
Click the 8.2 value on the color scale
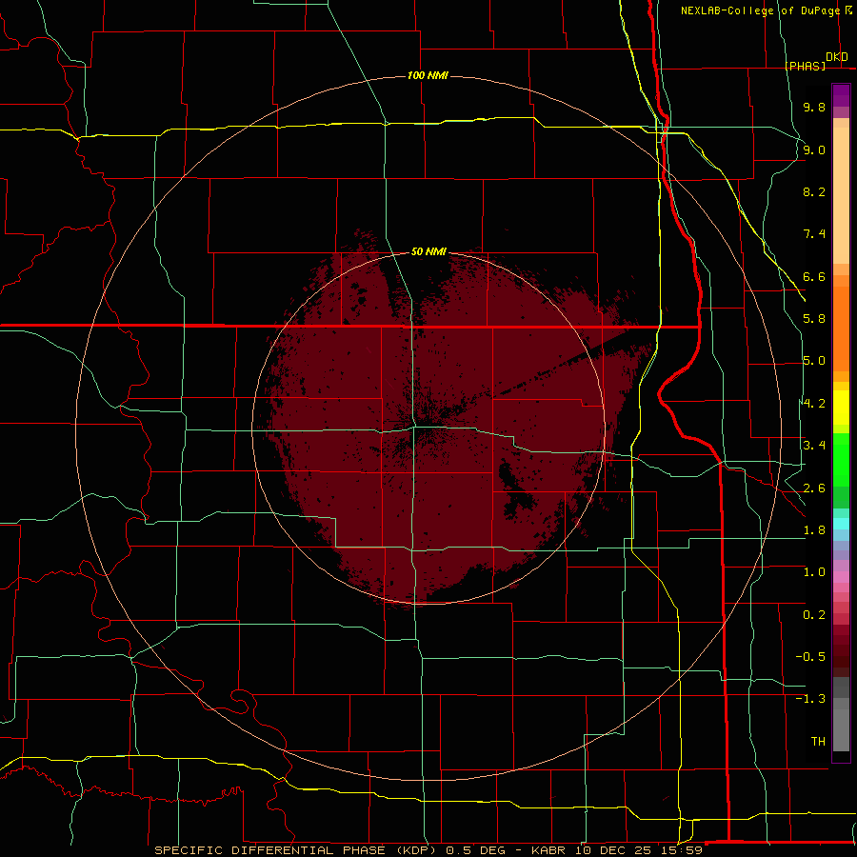coord(814,191)
